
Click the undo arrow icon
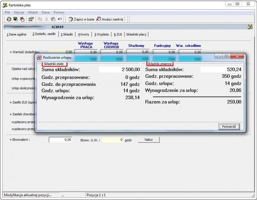[x=60, y=19]
